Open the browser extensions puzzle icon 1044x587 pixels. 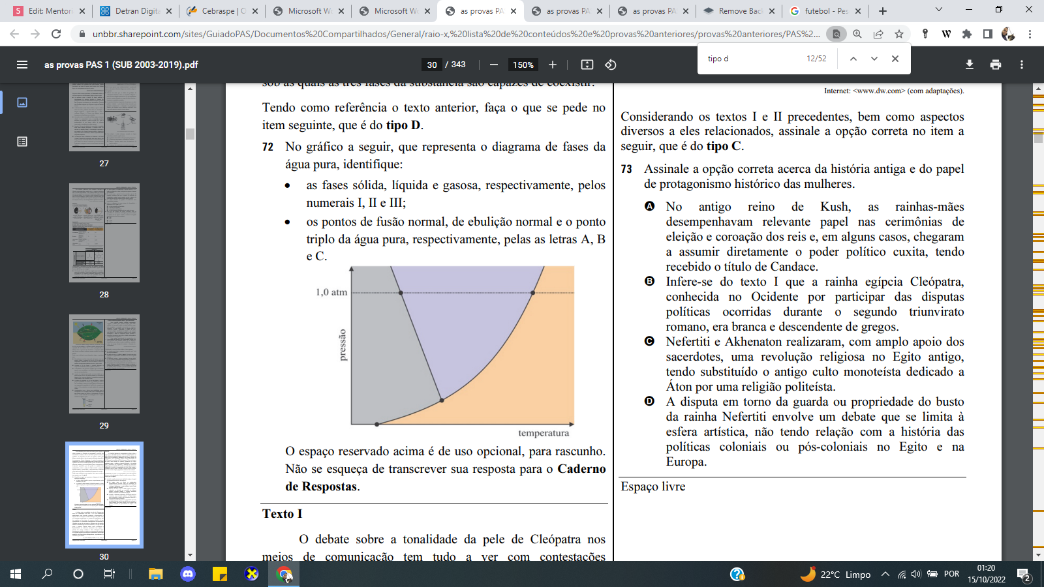point(967,34)
